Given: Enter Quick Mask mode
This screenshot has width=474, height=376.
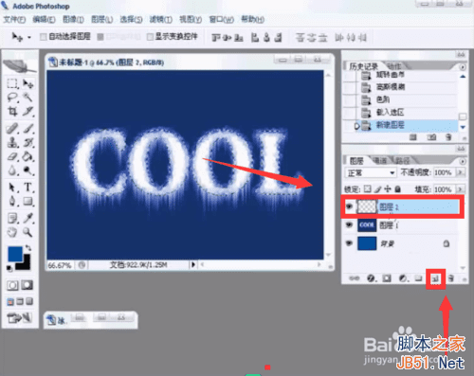Looking at the screenshot, I should coord(27,285).
